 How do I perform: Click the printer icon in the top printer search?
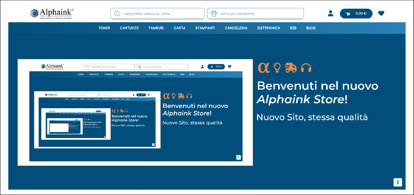pyautogui.click(x=214, y=14)
